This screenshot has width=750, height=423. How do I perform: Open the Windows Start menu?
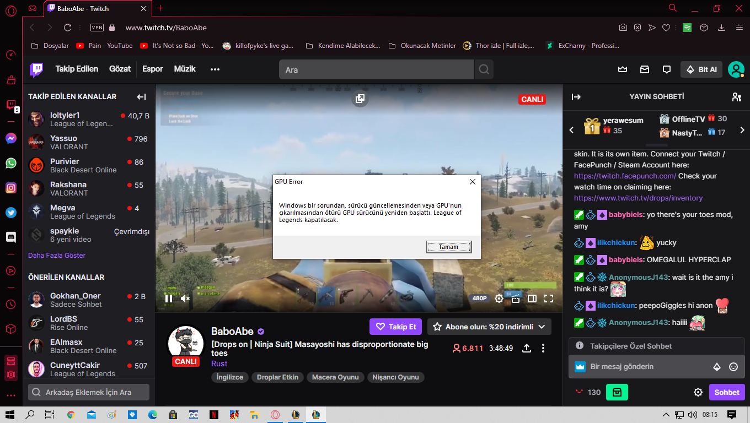[x=10, y=414]
